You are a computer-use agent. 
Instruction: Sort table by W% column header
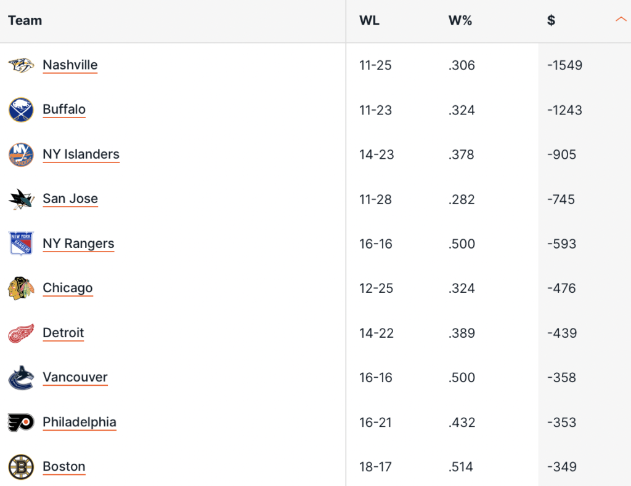coord(460,20)
